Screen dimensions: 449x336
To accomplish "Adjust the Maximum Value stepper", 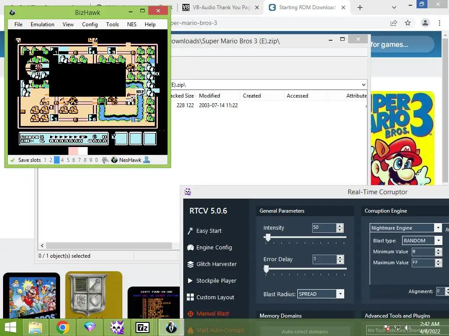I will 438,262.
